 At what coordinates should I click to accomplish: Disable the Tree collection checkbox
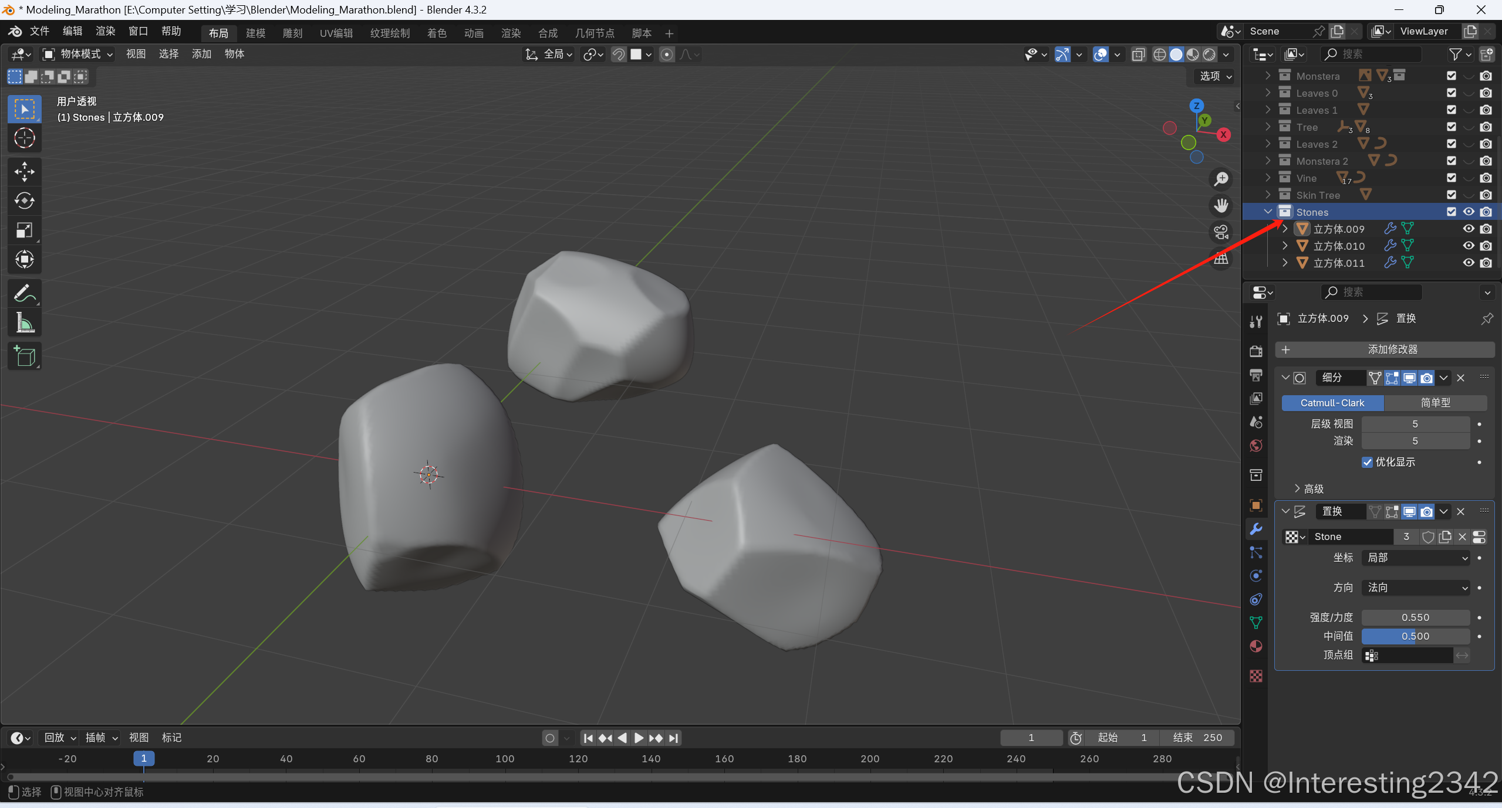click(x=1452, y=127)
